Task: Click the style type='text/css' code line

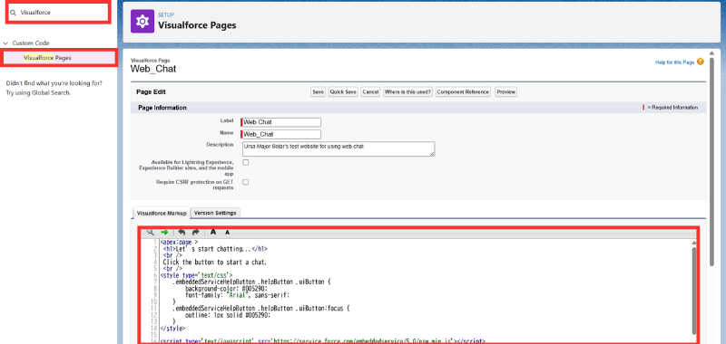Action: (196, 275)
